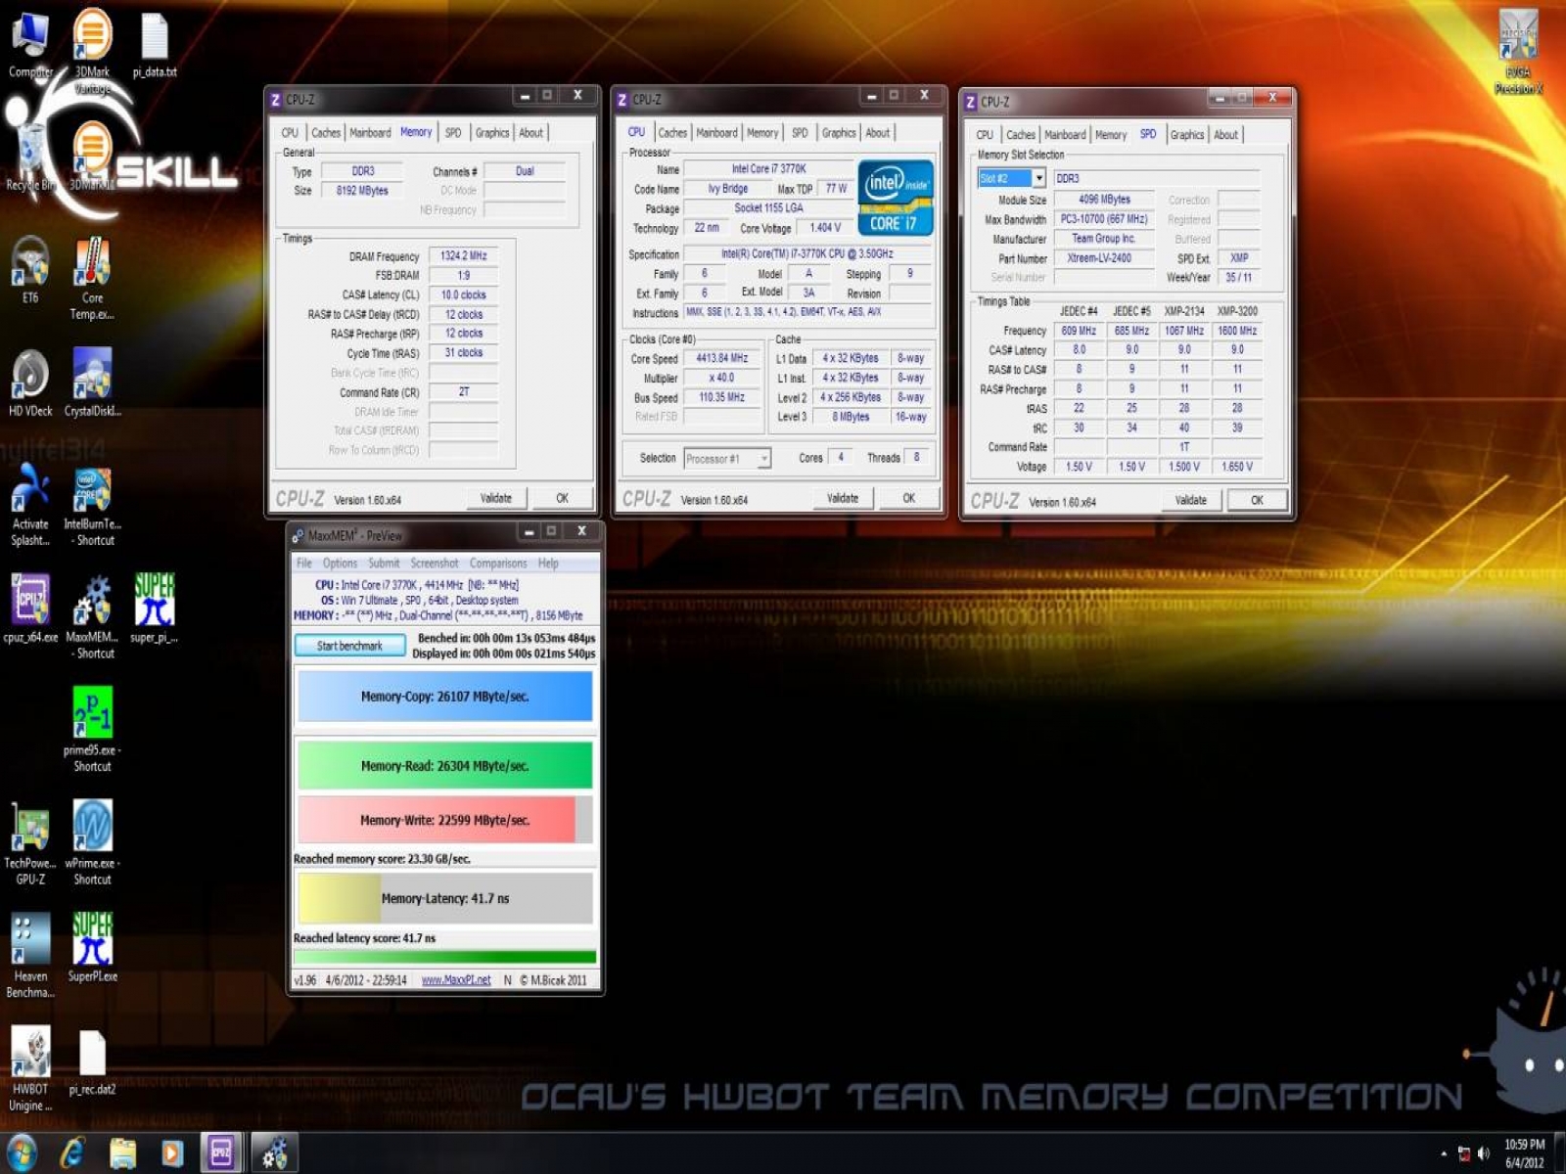Click Validate in the CPU tab CPU-Z window
The width and height of the screenshot is (1566, 1174).
[843, 498]
